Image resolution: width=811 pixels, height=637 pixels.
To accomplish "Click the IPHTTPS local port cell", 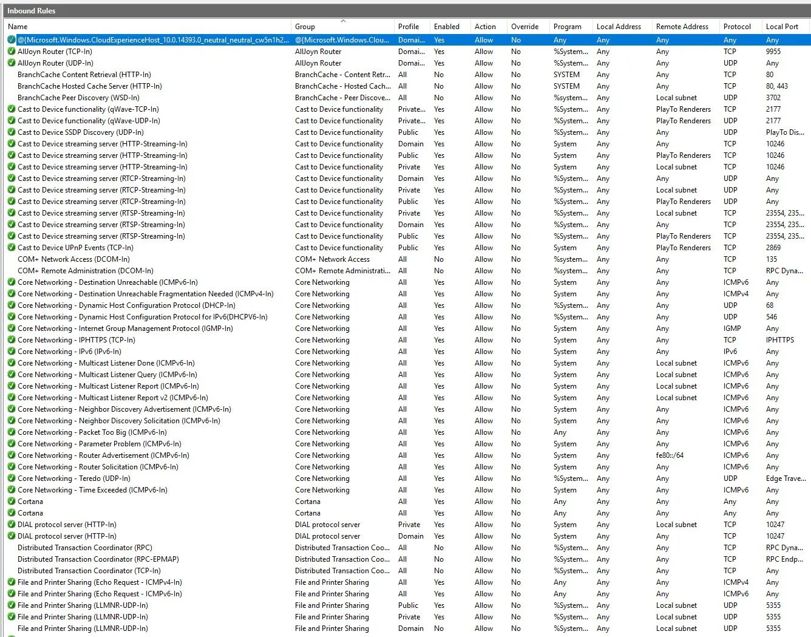I will [x=779, y=340].
